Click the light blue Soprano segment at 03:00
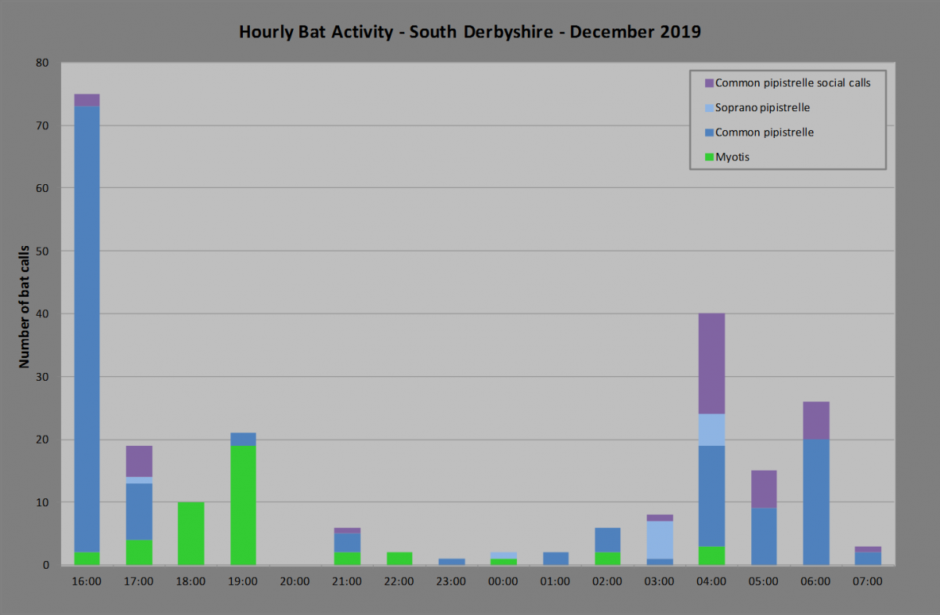 [x=660, y=540]
